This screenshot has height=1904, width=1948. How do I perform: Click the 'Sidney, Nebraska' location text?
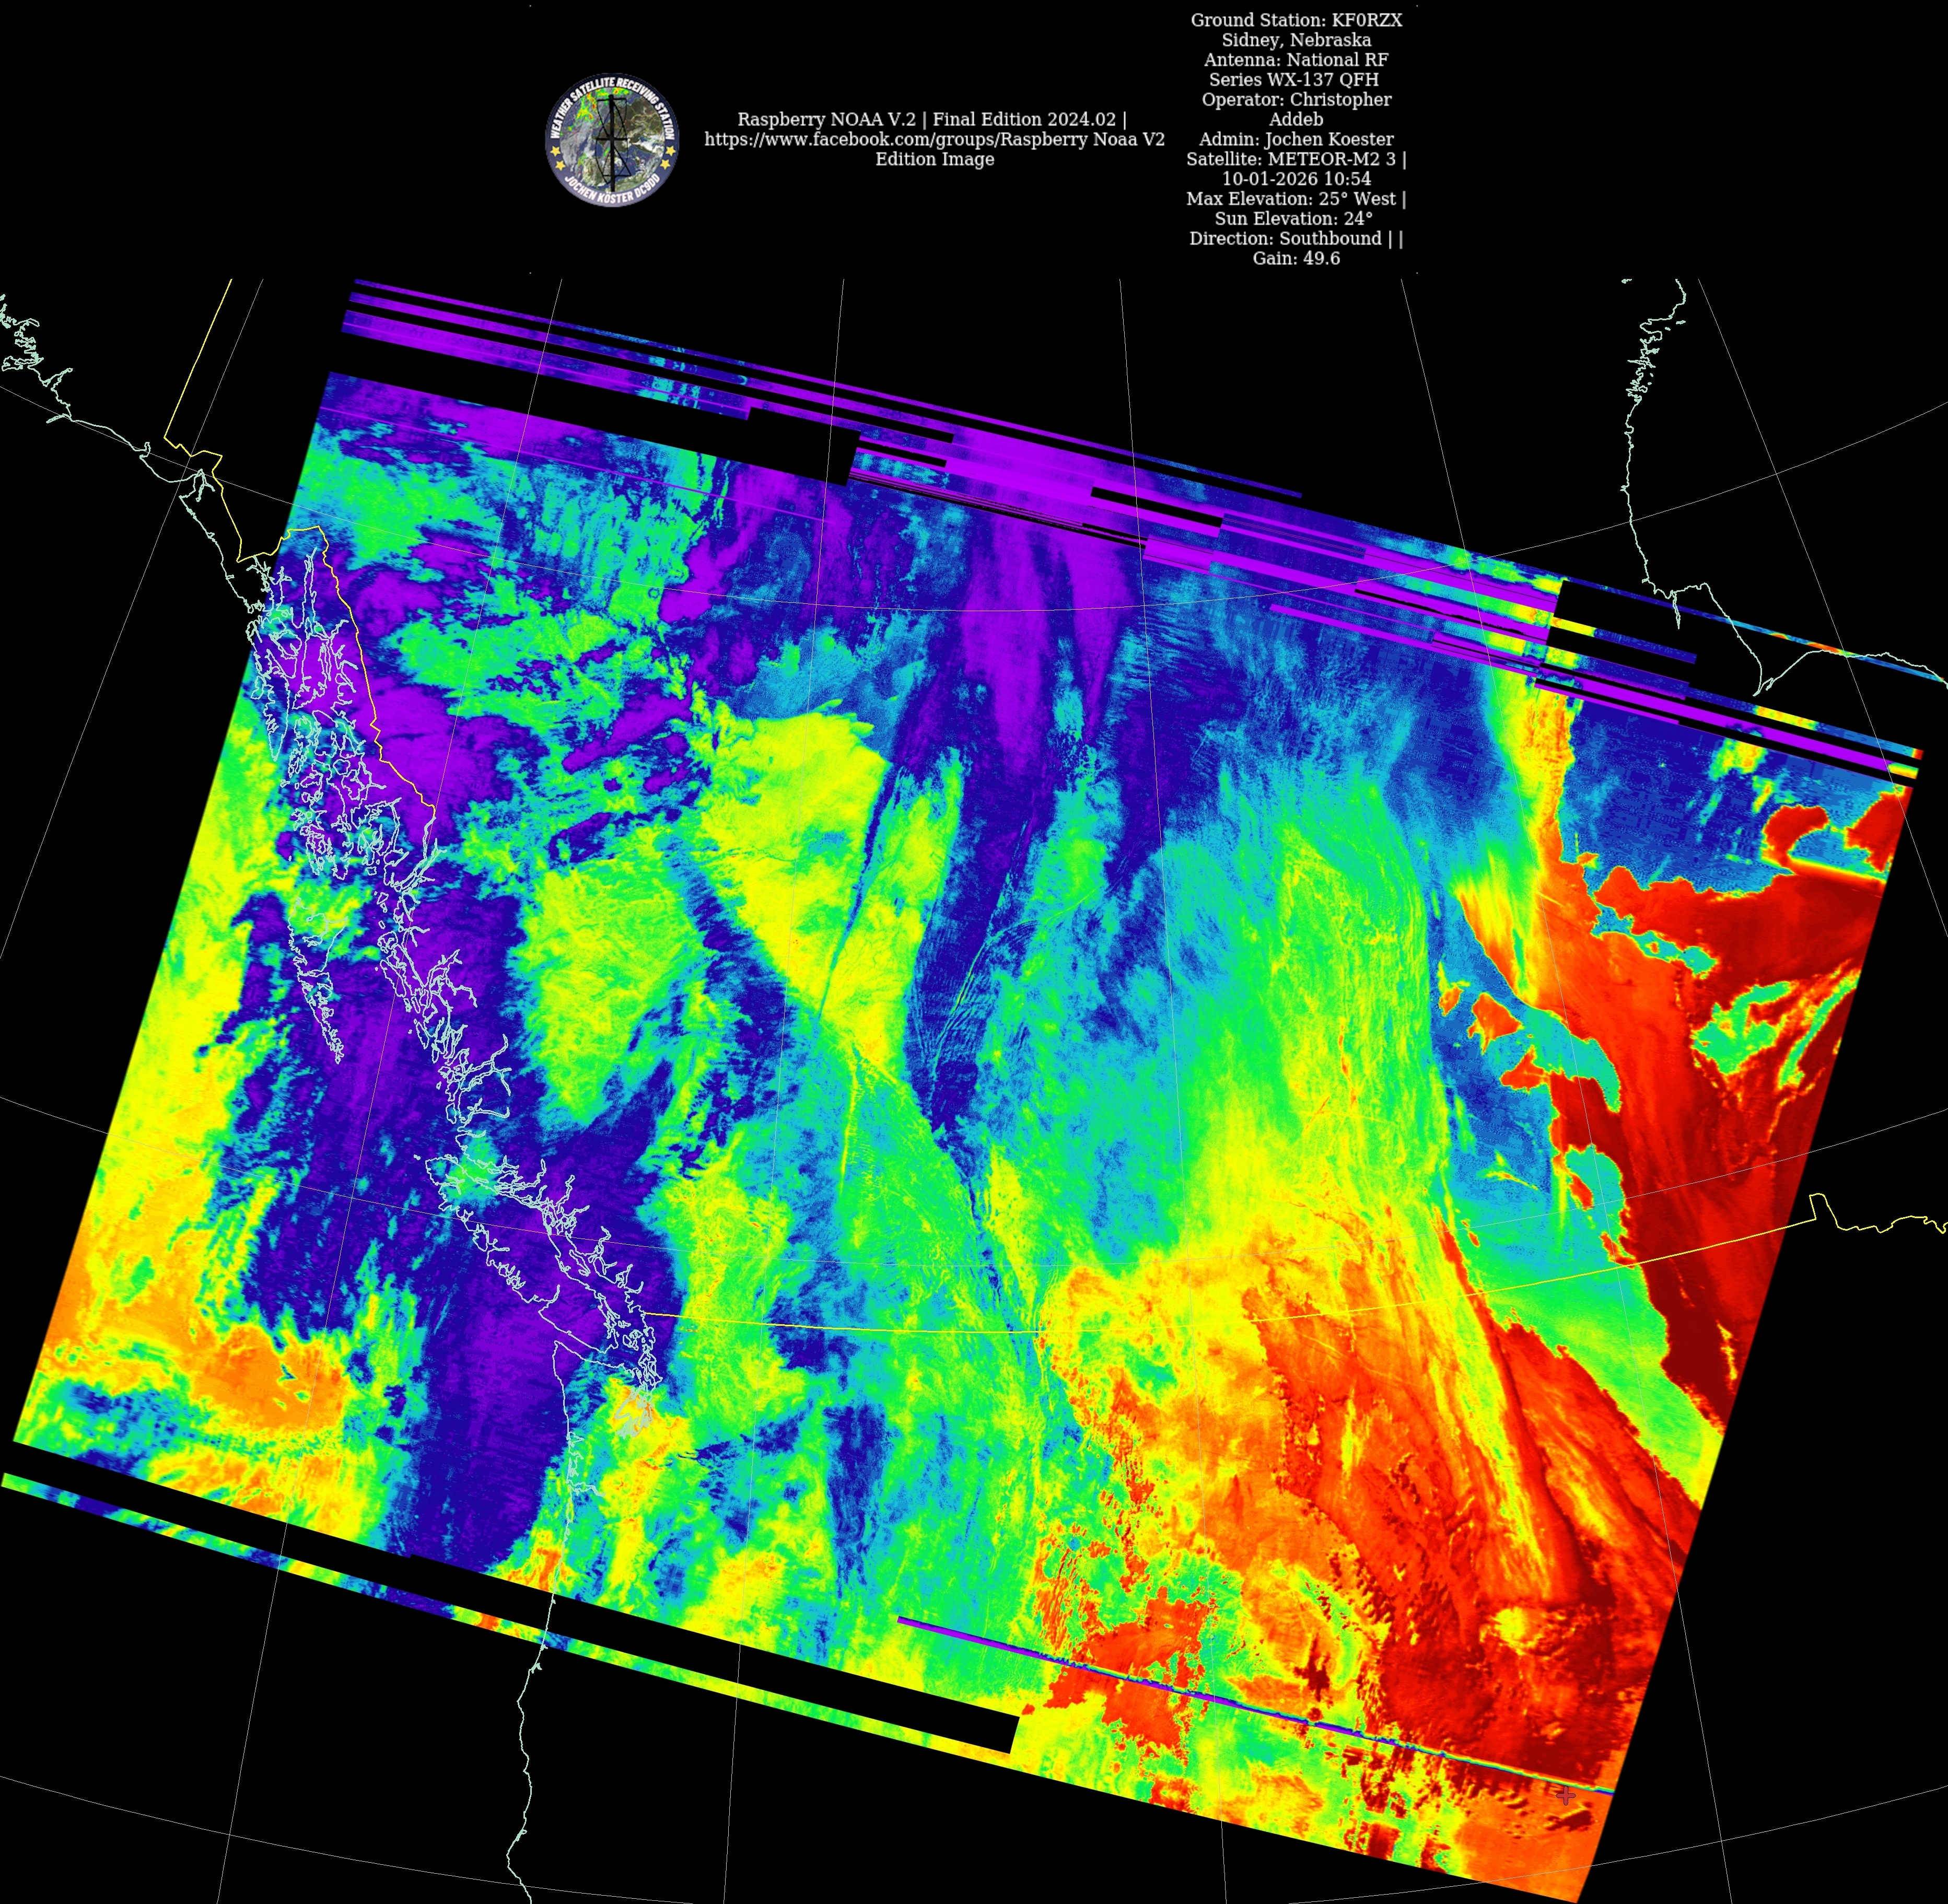pos(1296,41)
